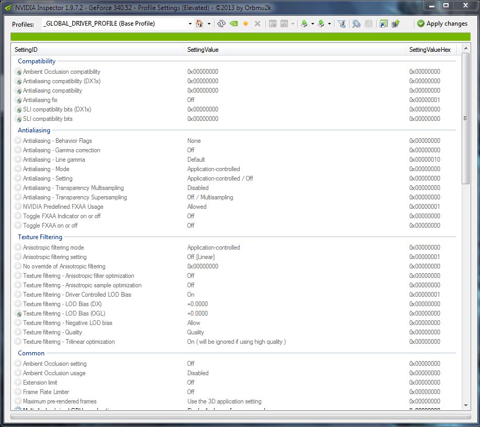Click Apply changes

[x=442, y=24]
